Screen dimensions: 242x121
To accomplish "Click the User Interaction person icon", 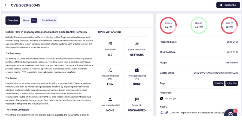I will (x=110, y=99).
